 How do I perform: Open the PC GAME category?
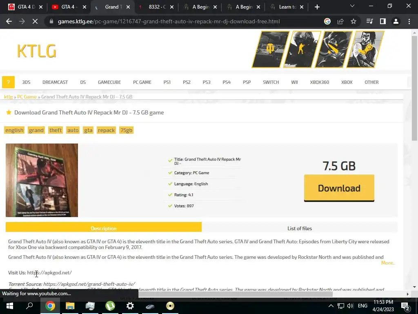(142, 82)
